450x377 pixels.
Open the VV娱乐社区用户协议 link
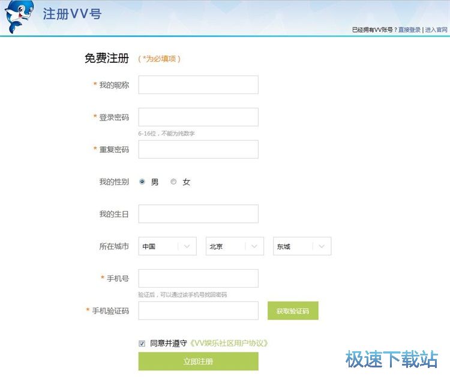[x=229, y=343]
